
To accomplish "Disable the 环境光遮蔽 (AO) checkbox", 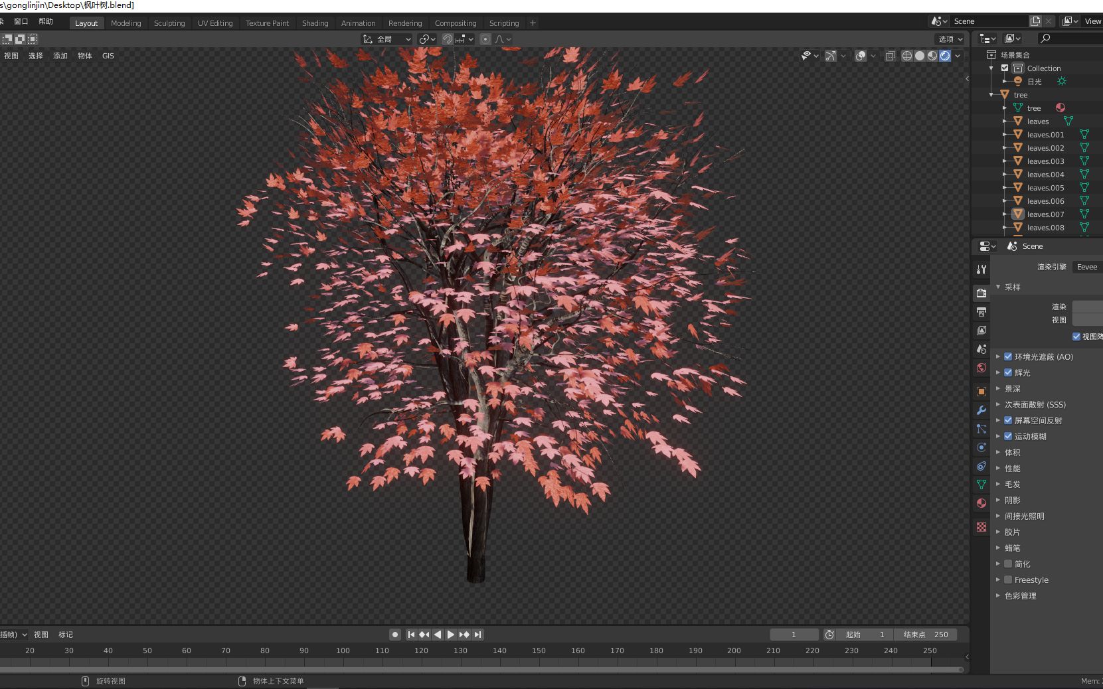I will tap(1007, 356).
